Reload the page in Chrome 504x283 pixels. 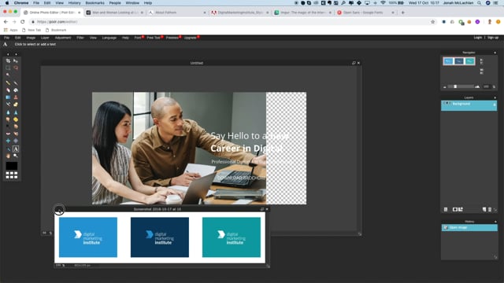pos(23,22)
